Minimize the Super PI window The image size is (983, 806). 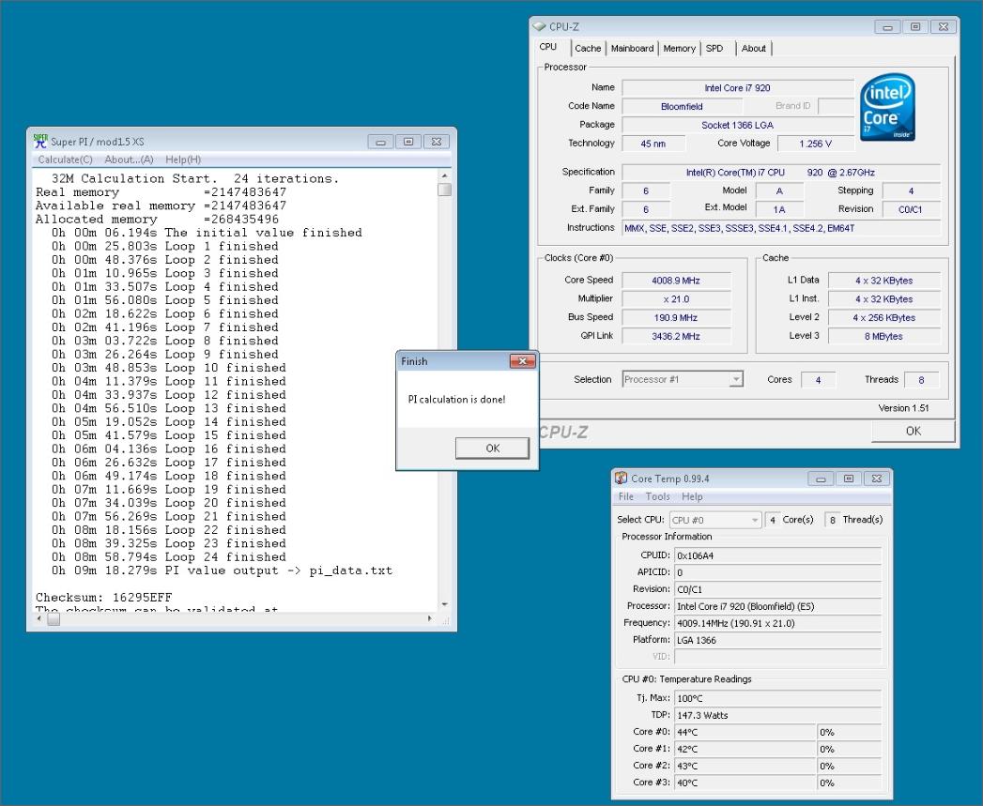point(380,142)
